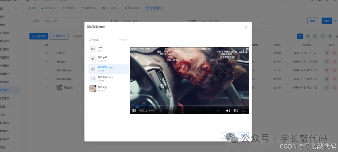The height and width of the screenshot is (152, 338).
Task: Tick the checkbox for row ID 5
Action: click(34, 79)
